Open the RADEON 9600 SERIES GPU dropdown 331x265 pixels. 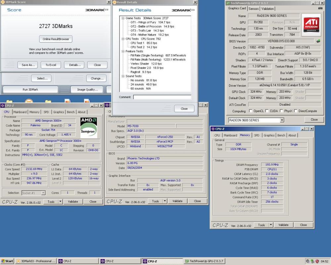pyautogui.click(x=282, y=120)
